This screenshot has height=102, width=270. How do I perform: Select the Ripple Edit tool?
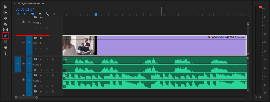click(6, 18)
